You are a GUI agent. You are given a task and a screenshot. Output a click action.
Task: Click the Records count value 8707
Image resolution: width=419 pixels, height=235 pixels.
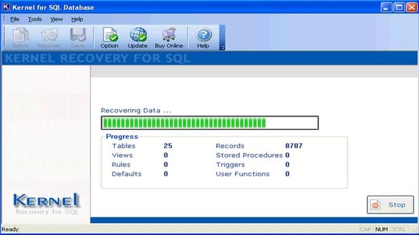pyautogui.click(x=294, y=146)
